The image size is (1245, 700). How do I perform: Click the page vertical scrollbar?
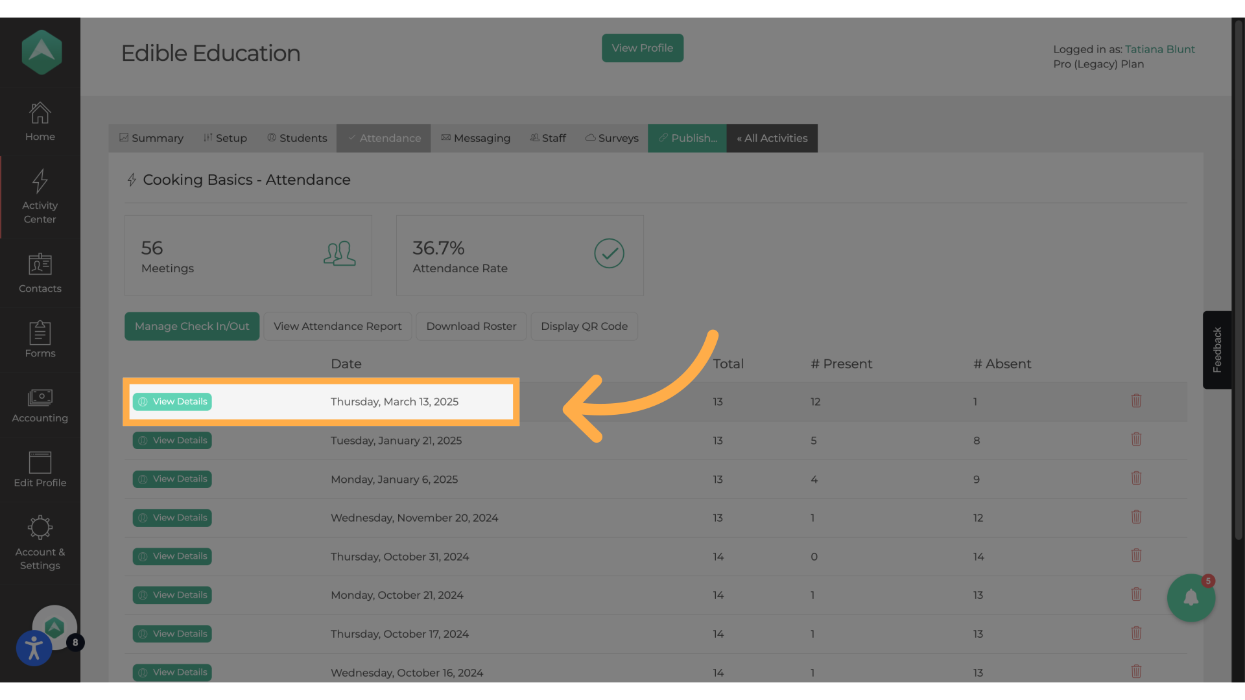point(1239,279)
